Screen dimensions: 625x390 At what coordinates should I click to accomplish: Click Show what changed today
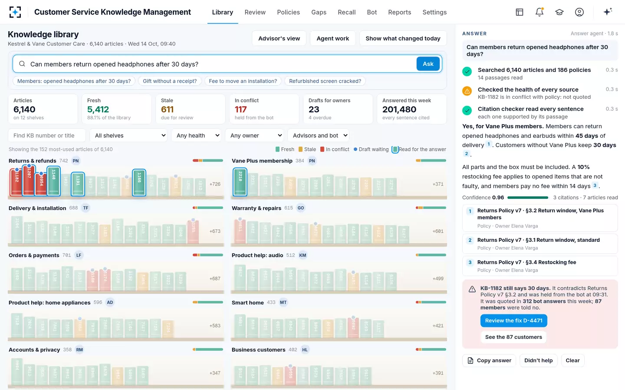coord(403,38)
